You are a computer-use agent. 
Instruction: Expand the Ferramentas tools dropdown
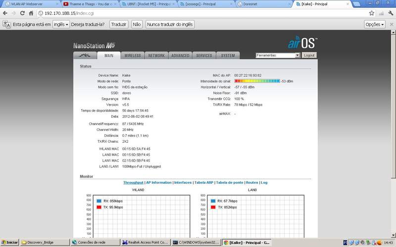(x=278, y=55)
